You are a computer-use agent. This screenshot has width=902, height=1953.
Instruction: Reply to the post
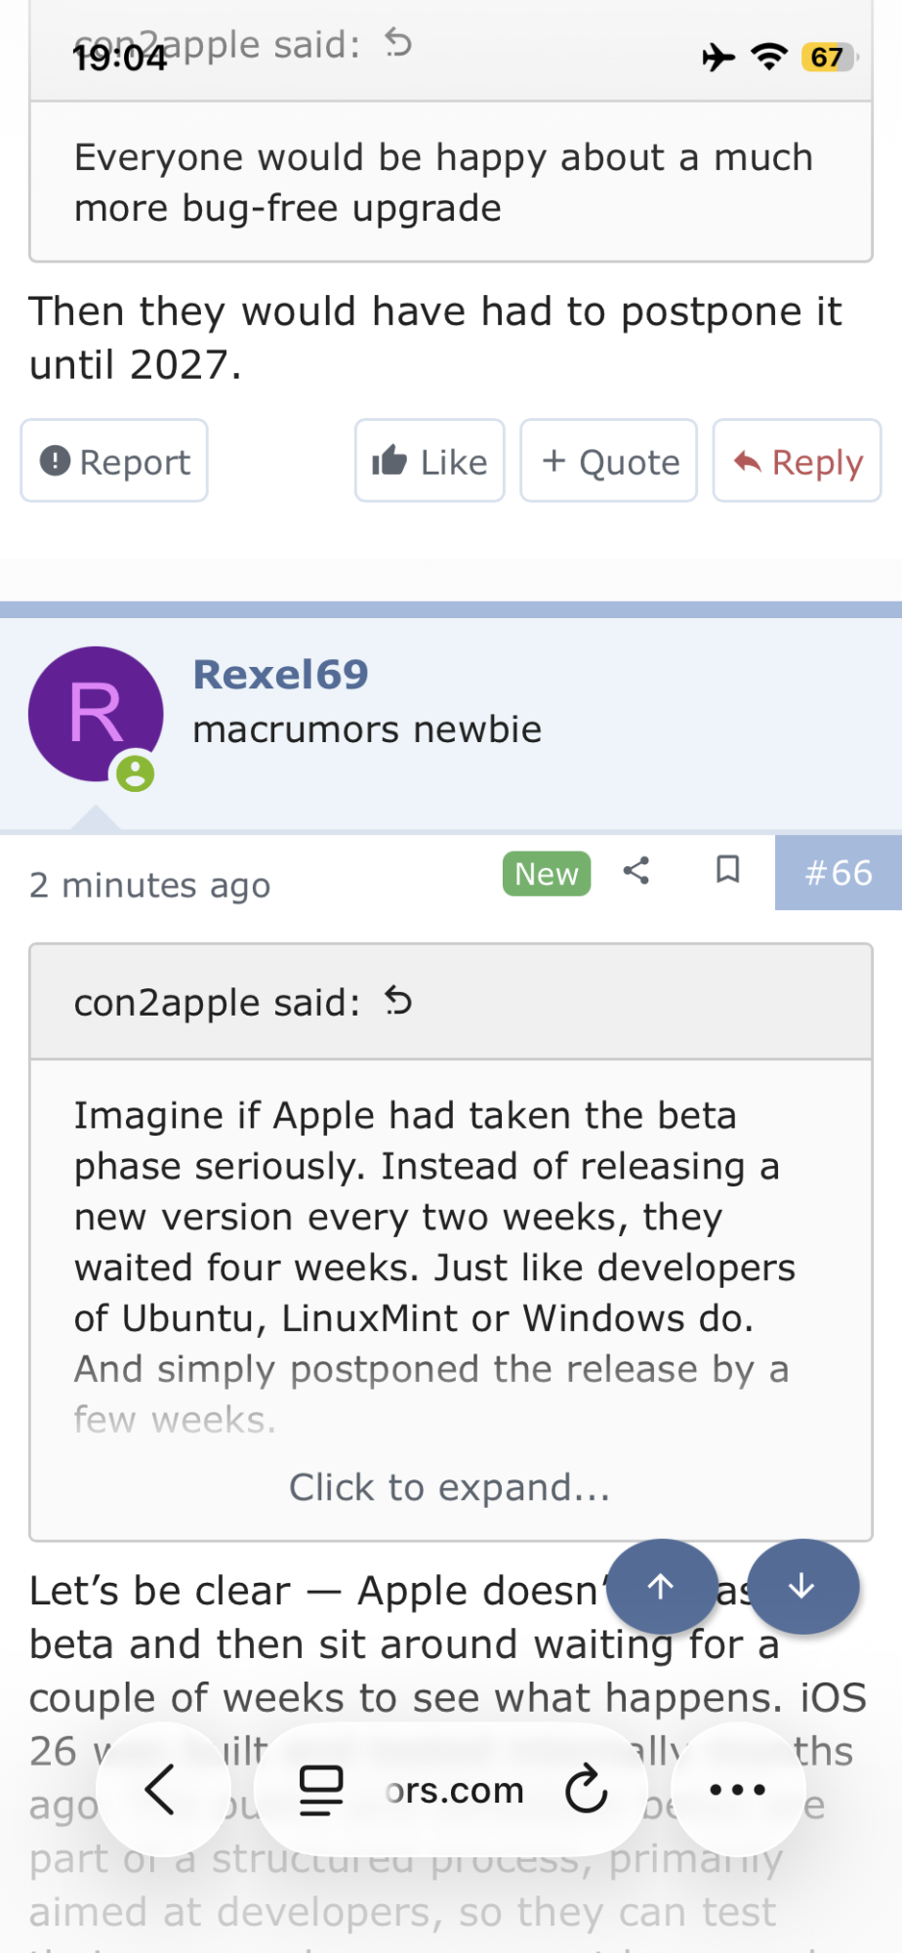click(x=798, y=461)
